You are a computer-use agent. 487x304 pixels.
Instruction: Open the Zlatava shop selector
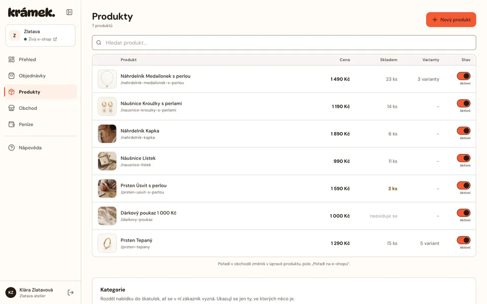(41, 35)
